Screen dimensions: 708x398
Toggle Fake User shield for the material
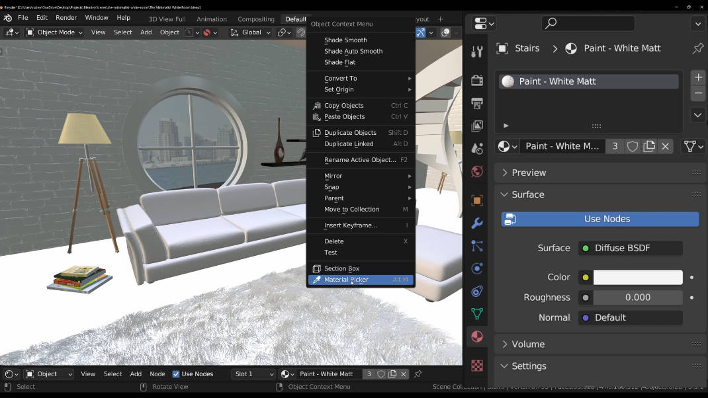coord(632,146)
